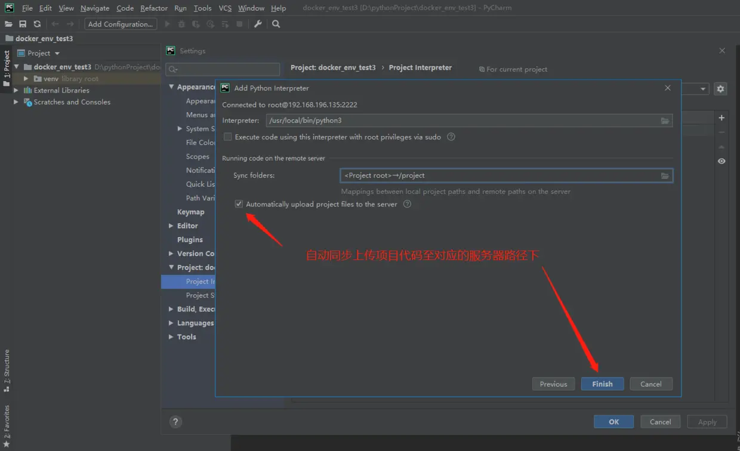Open the Tools menu
Viewport: 740px width, 451px height.
coord(202,8)
